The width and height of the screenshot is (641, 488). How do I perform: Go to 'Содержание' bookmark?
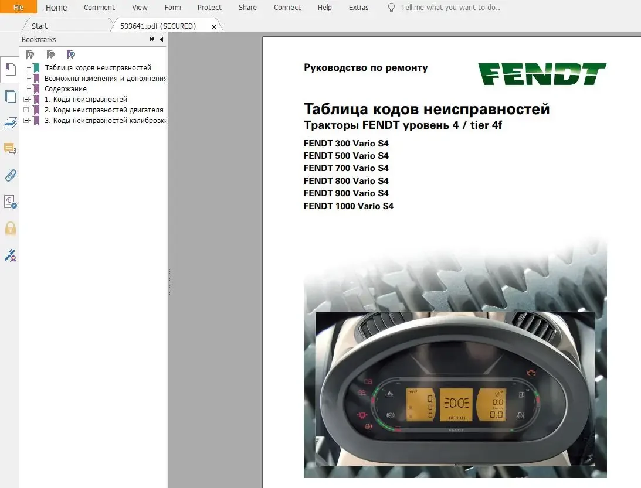[x=66, y=89]
